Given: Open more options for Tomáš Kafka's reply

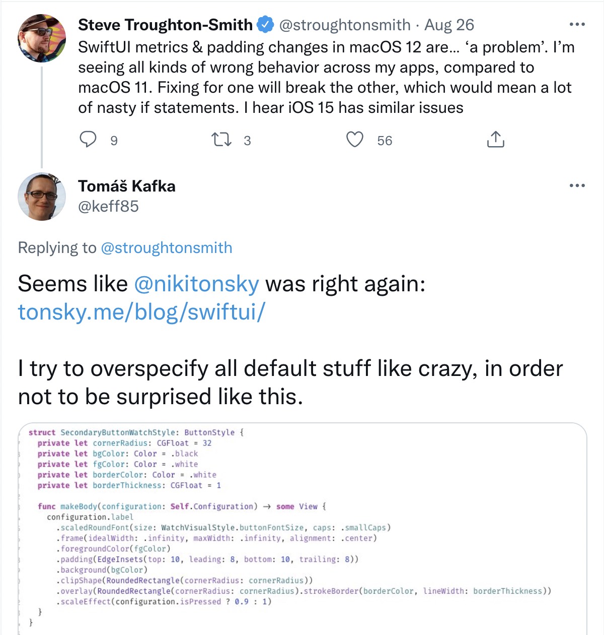Looking at the screenshot, I should [577, 186].
